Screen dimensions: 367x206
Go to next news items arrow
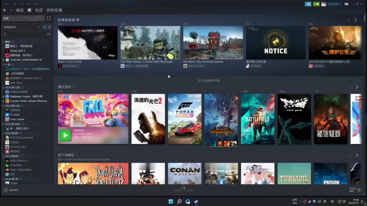[x=356, y=20]
